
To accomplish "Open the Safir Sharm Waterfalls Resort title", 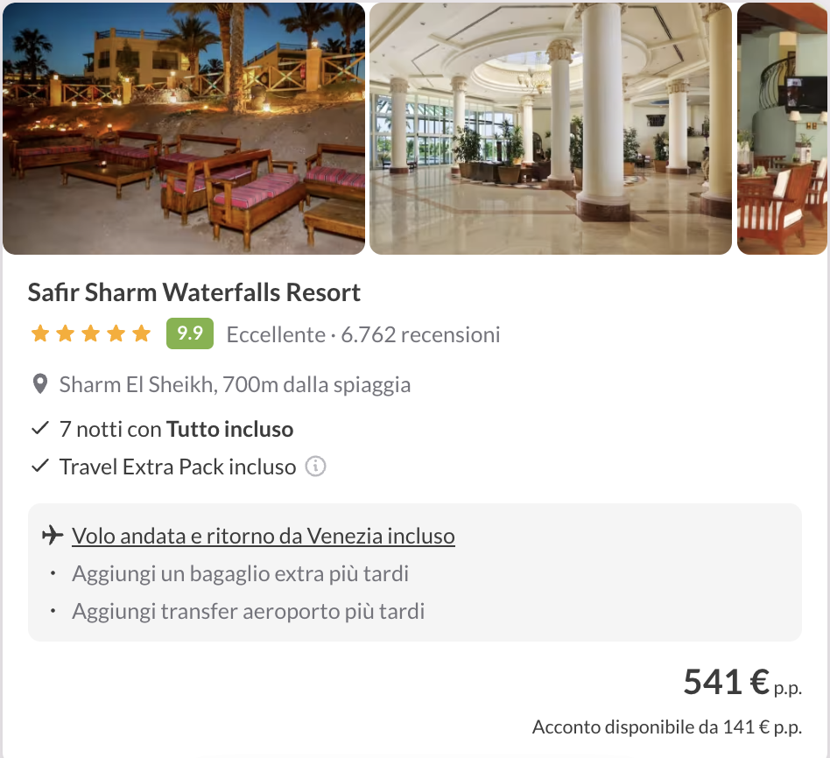I will coord(193,292).
